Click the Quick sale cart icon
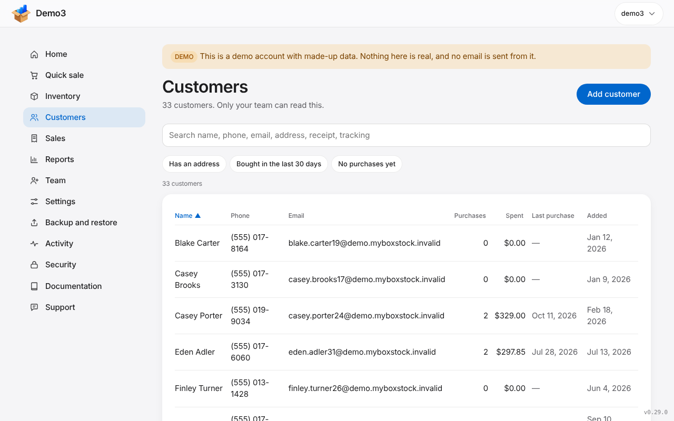Screen dimensions: 674x421 34,75
